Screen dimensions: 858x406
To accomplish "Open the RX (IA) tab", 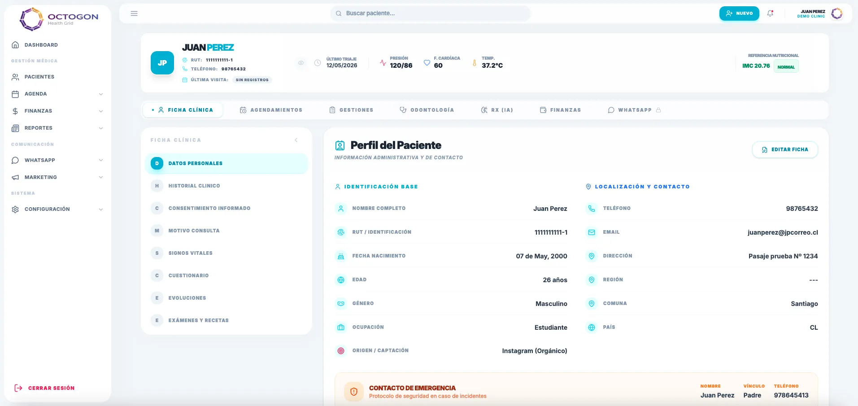I will (497, 110).
